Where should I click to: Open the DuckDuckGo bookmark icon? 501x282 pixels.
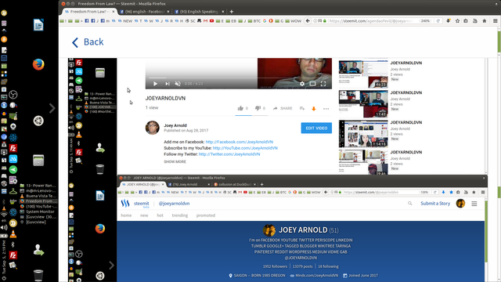(x=271, y=21)
